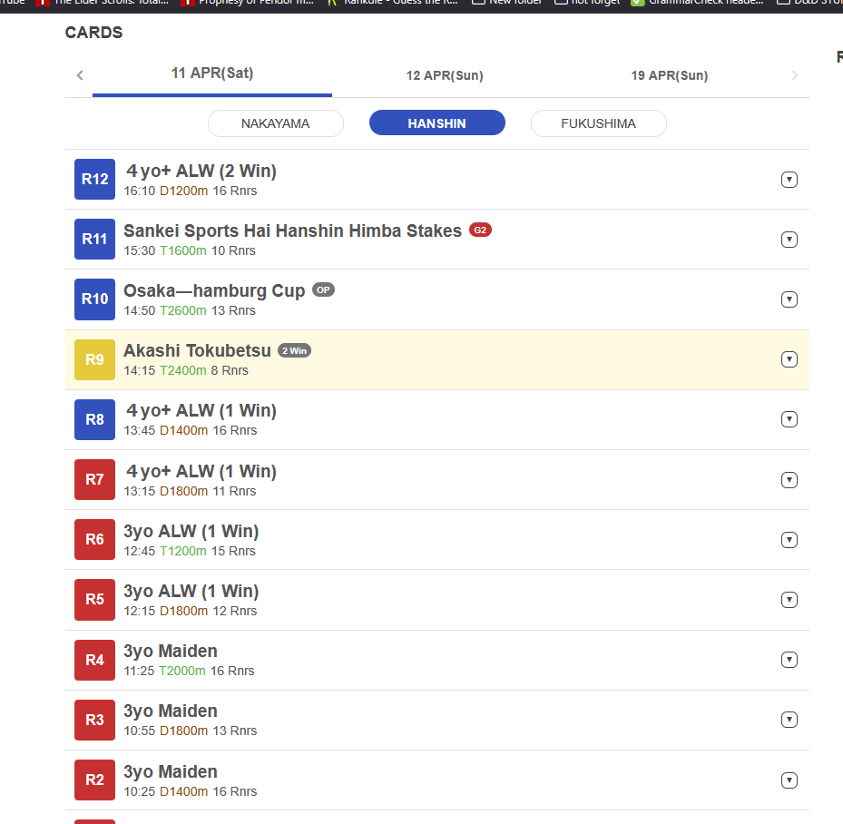Click '12:45 T1200m 15 Rnrs' text

(190, 551)
